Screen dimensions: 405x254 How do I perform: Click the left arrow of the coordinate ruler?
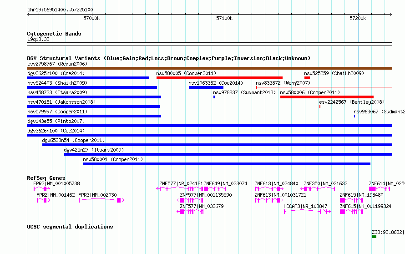28,15
